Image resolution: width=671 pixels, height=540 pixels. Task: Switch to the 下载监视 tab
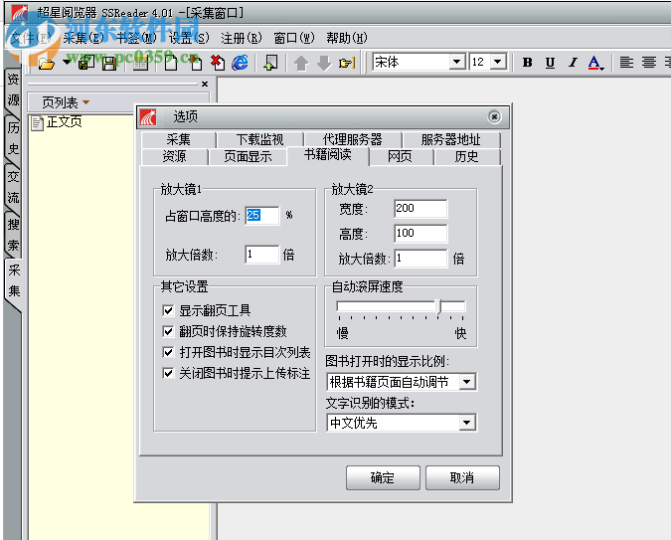(x=259, y=139)
